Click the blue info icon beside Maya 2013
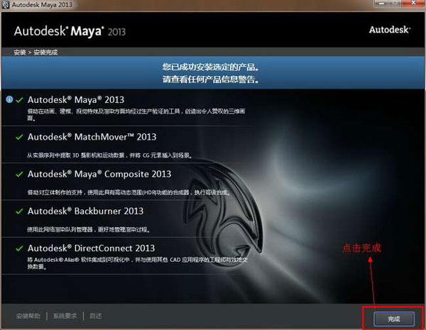This screenshot has width=426, height=330. pyautogui.click(x=9, y=99)
